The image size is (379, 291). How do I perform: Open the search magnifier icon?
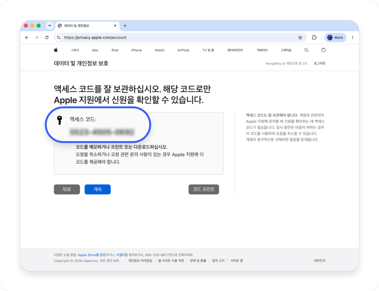(x=306, y=50)
